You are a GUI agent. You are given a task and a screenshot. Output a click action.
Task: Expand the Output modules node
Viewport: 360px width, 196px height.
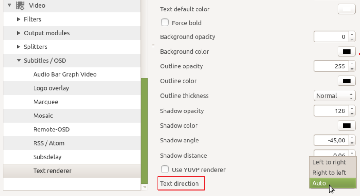coord(19,33)
